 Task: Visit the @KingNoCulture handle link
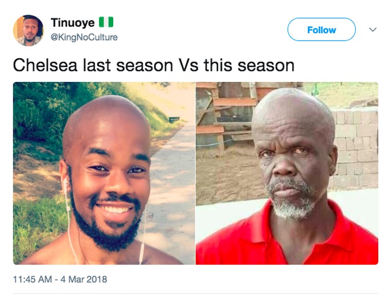(x=84, y=37)
